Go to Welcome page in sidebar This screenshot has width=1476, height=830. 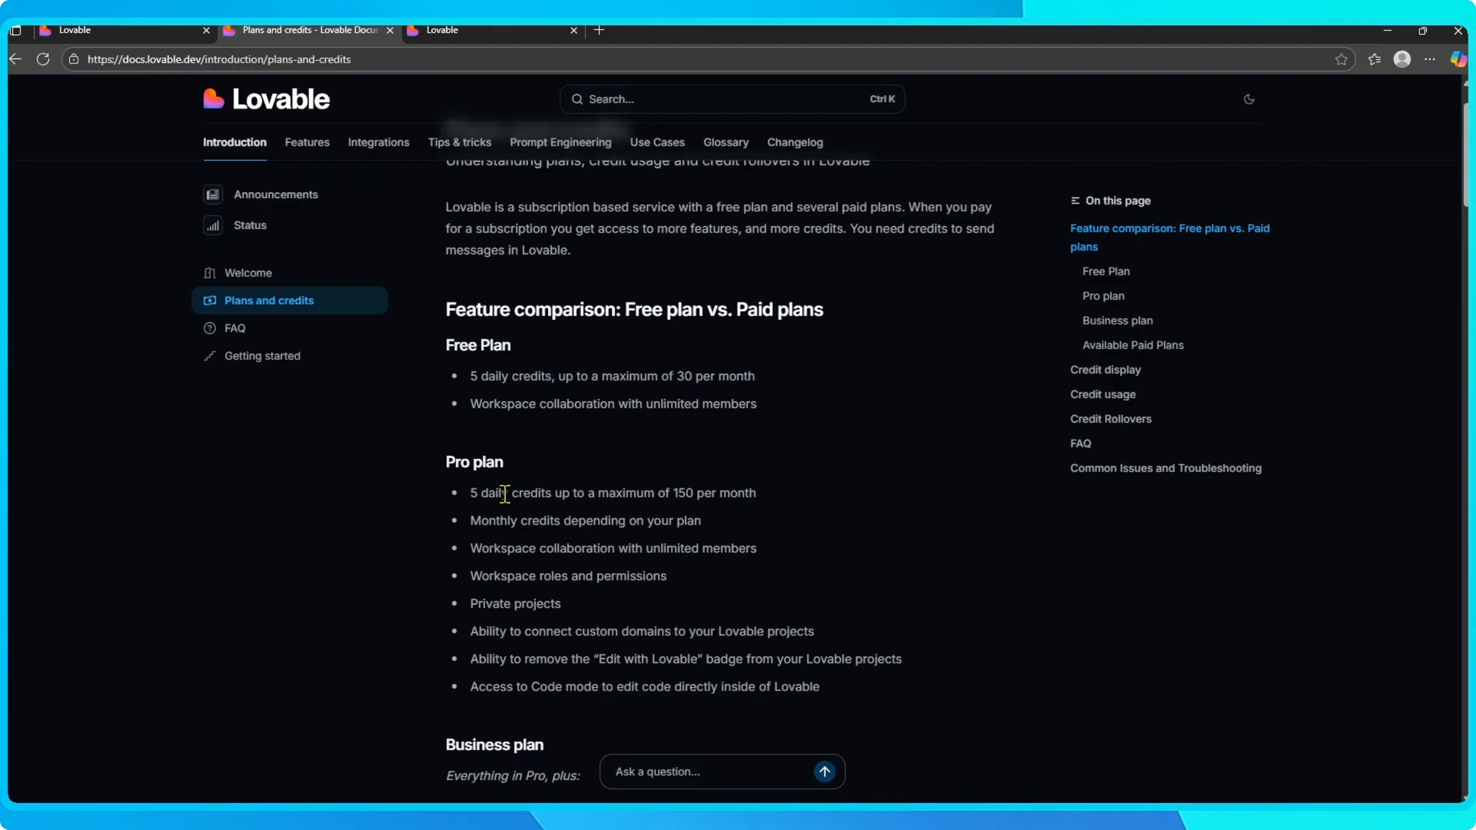[248, 273]
